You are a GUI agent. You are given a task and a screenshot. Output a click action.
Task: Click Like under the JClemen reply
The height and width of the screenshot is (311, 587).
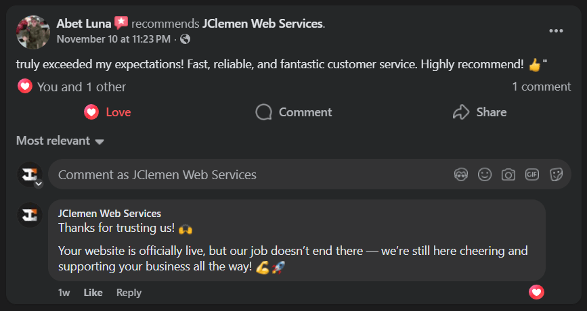tap(93, 293)
